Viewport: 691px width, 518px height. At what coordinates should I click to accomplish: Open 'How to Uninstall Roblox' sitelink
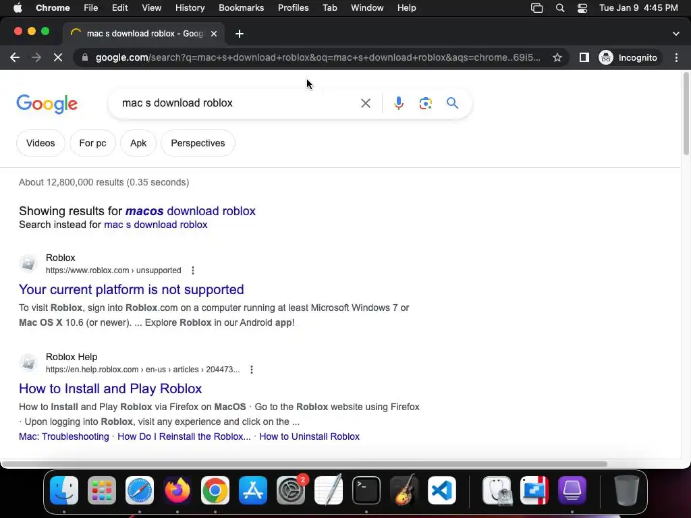point(309,436)
